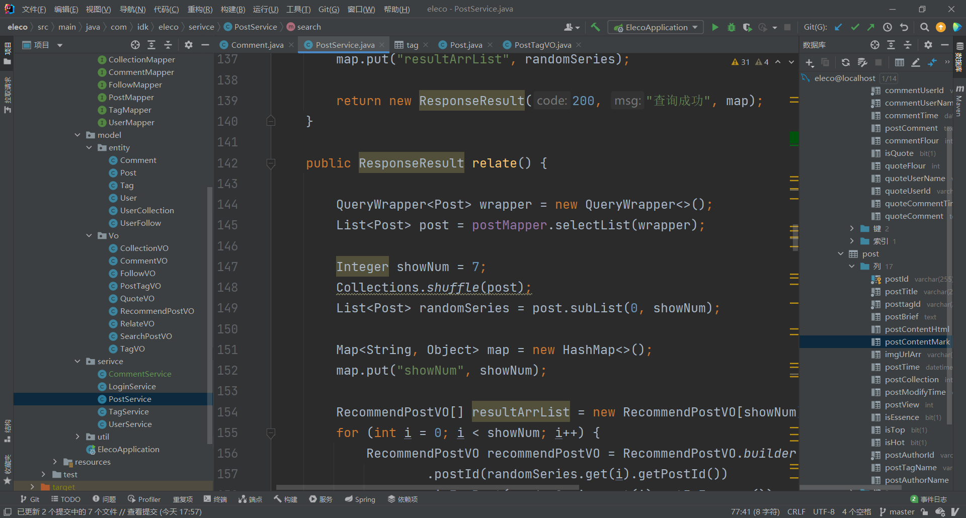Start debugging with the bug icon
The height and width of the screenshot is (518, 966).
[732, 27]
